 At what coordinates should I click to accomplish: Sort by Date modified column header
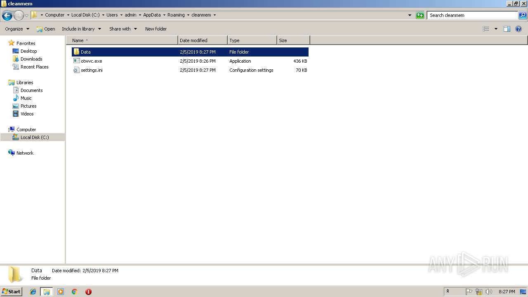203,40
